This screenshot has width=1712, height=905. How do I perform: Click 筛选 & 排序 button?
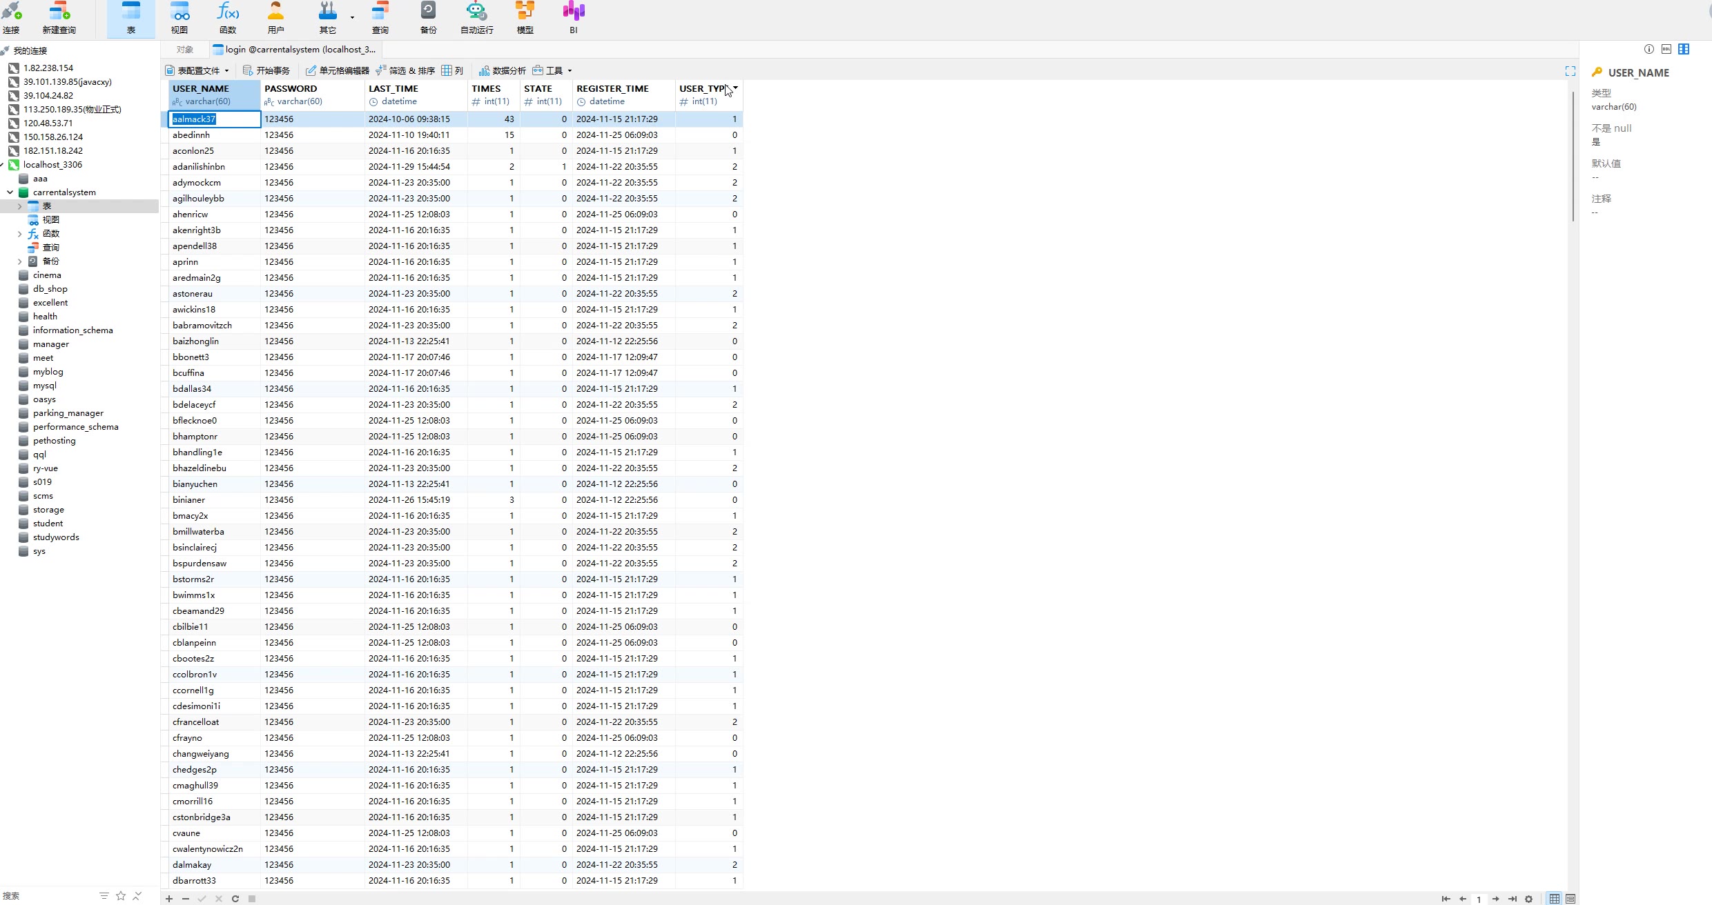406,70
